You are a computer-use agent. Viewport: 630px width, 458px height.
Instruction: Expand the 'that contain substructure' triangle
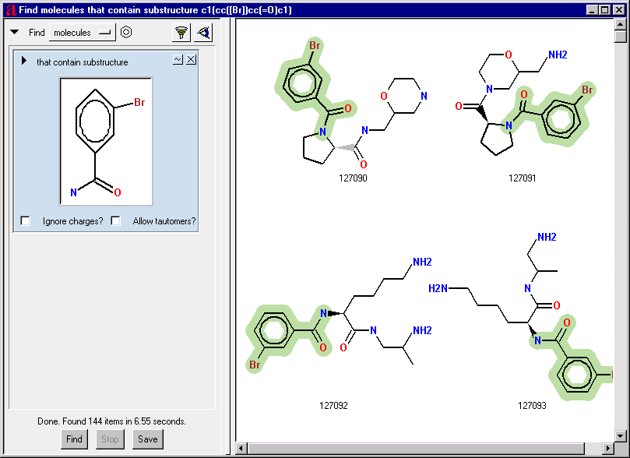pos(24,61)
